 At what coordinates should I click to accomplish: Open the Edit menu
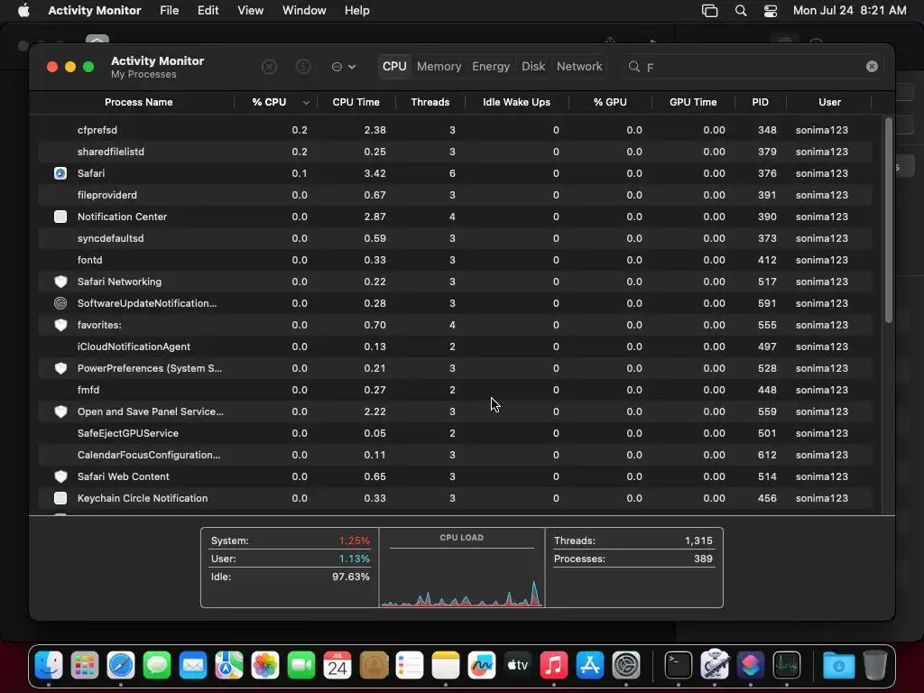[x=208, y=10]
